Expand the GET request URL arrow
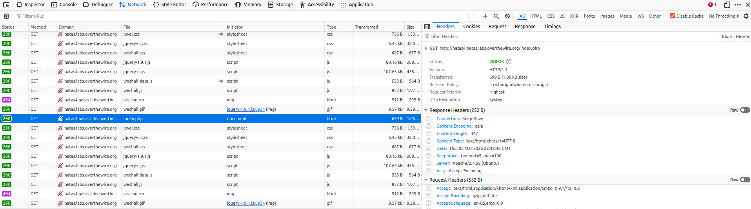The width and height of the screenshot is (751, 209). 426,48
